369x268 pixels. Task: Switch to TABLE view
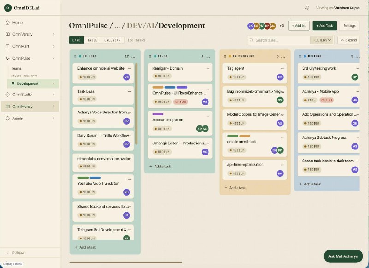pos(92,40)
